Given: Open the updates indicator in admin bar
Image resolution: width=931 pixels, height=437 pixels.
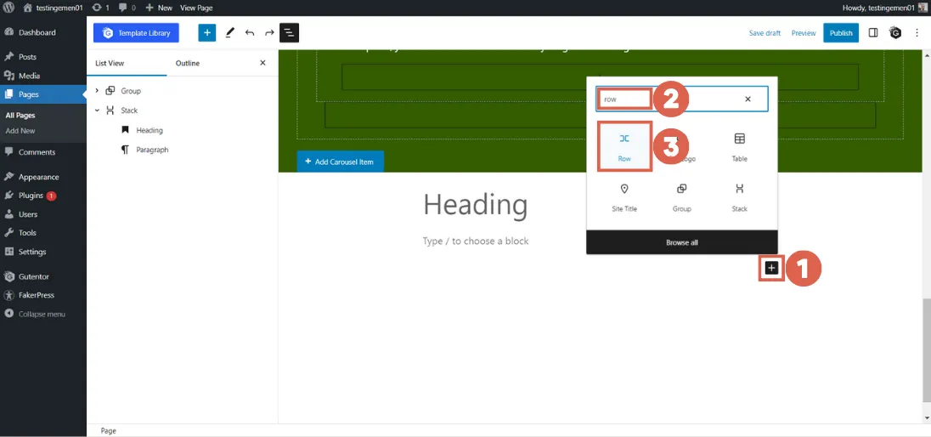Looking at the screenshot, I should [100, 8].
